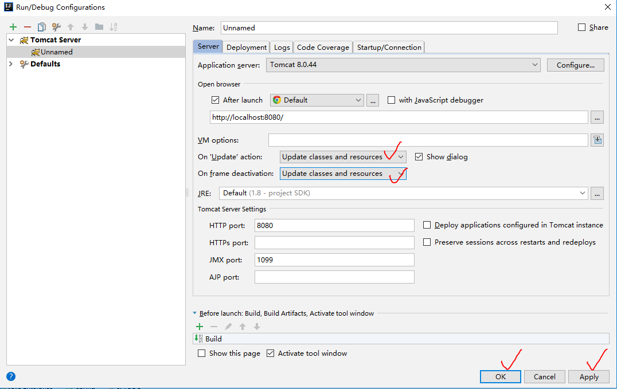The width and height of the screenshot is (617, 389).
Task: Open the Startup/Connection tab
Action: coord(389,47)
